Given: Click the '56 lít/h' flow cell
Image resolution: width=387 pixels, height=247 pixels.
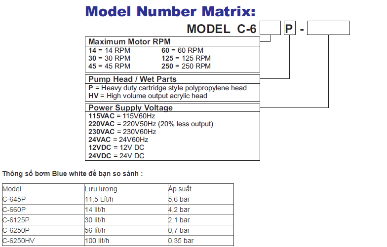Looking at the screenshot, I should [126, 230].
